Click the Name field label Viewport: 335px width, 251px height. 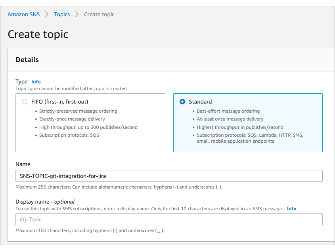[23, 164]
